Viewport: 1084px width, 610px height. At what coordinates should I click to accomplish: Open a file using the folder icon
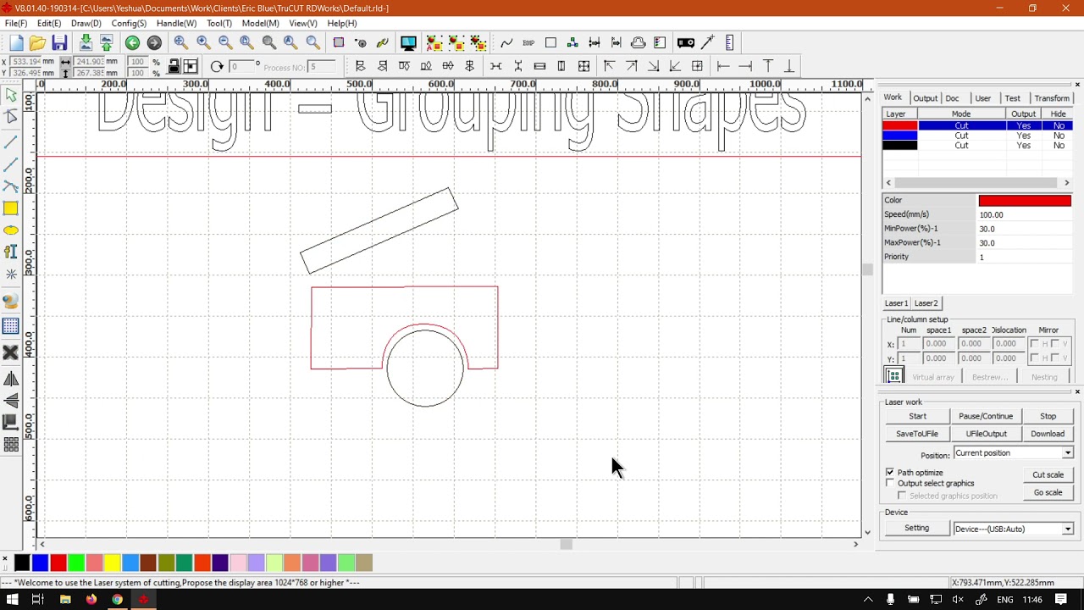tap(37, 43)
